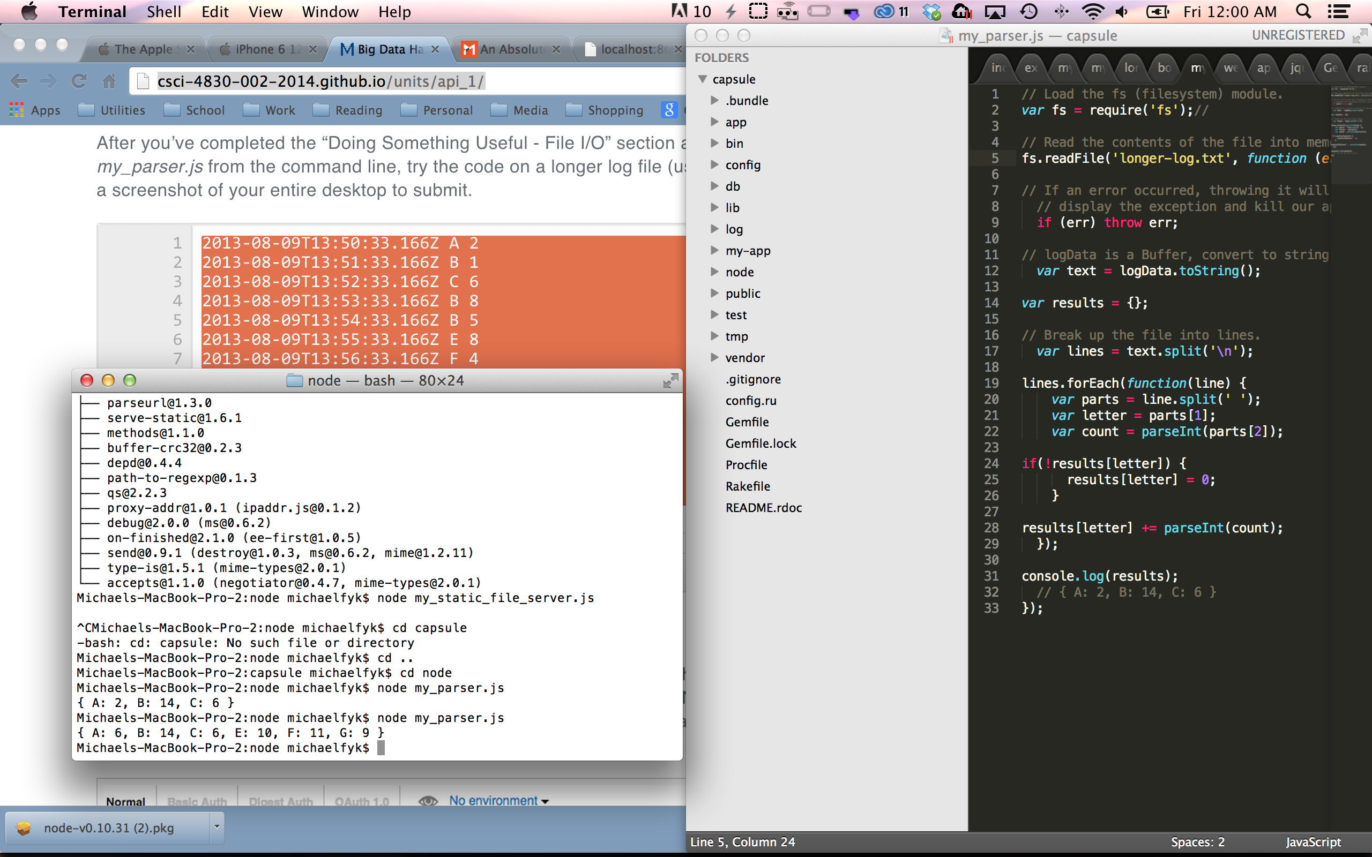Expand the config folder

[x=714, y=165]
